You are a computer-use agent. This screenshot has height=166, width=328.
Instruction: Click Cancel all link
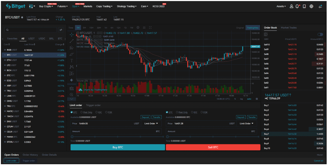[x=318, y=161]
